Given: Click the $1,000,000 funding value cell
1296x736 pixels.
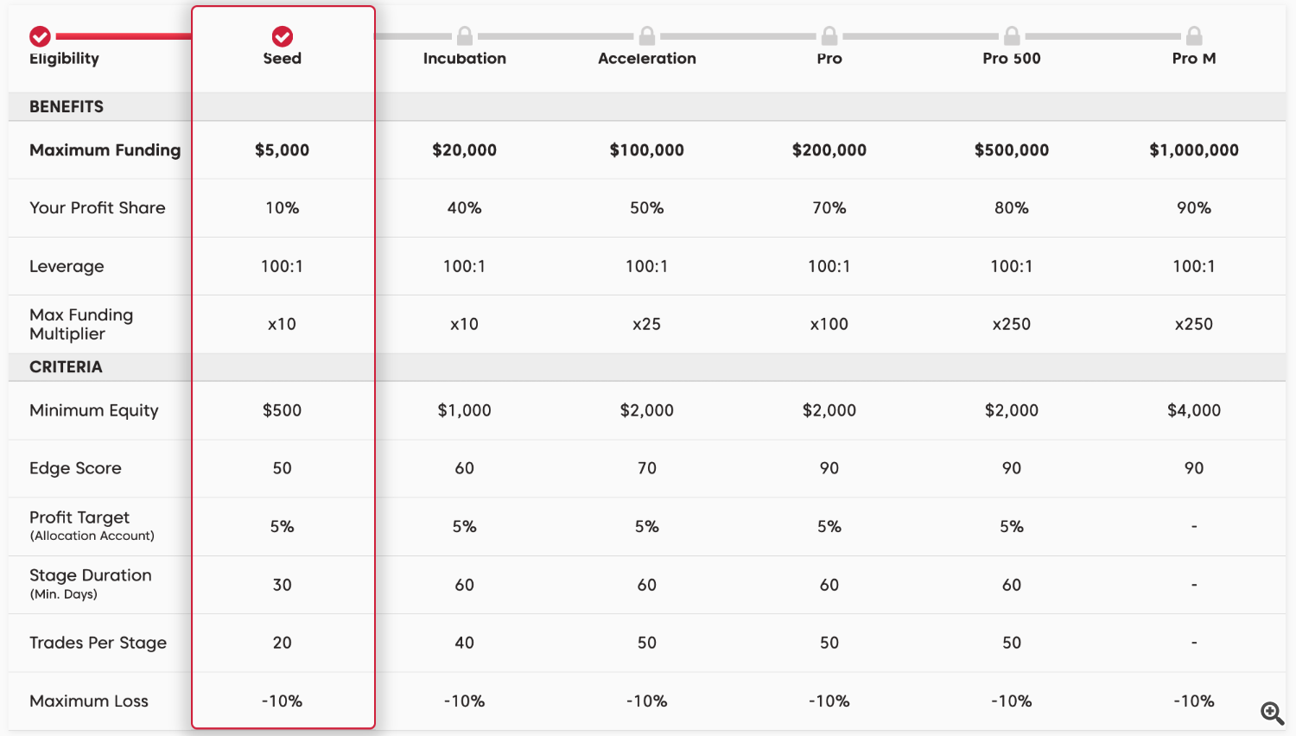Looking at the screenshot, I should point(1193,149).
